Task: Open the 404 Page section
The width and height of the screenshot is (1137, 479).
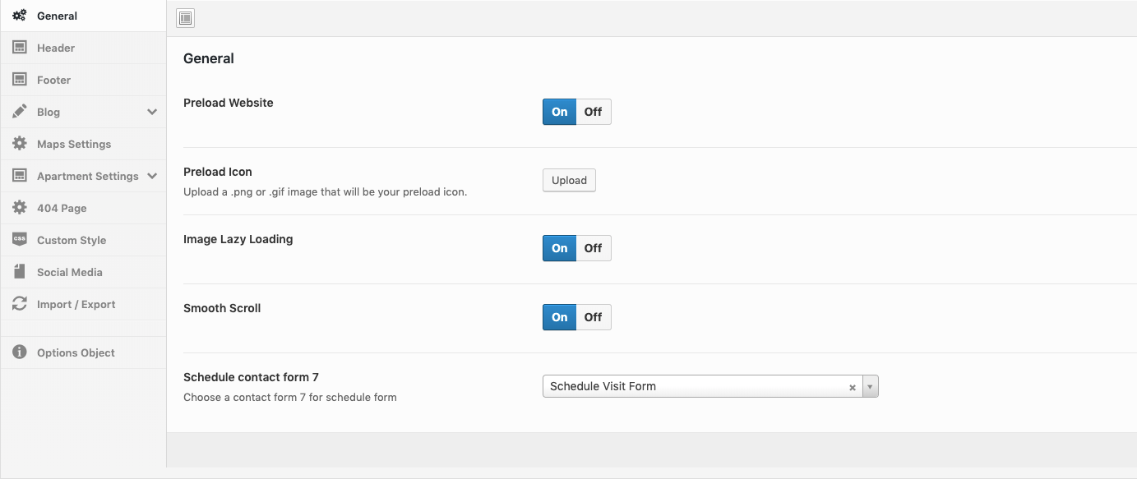Action: [x=62, y=208]
